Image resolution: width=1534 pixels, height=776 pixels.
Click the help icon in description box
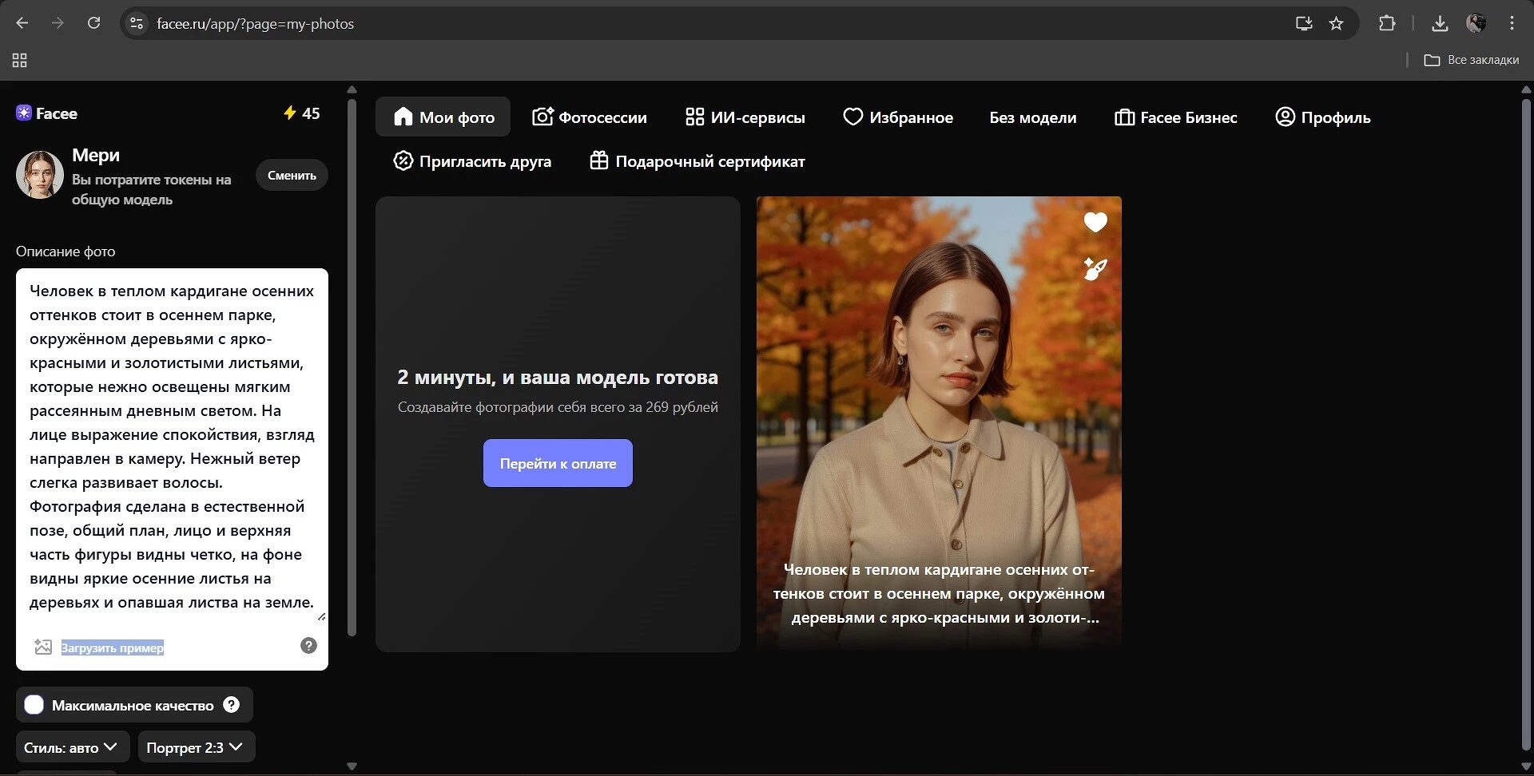pos(308,646)
